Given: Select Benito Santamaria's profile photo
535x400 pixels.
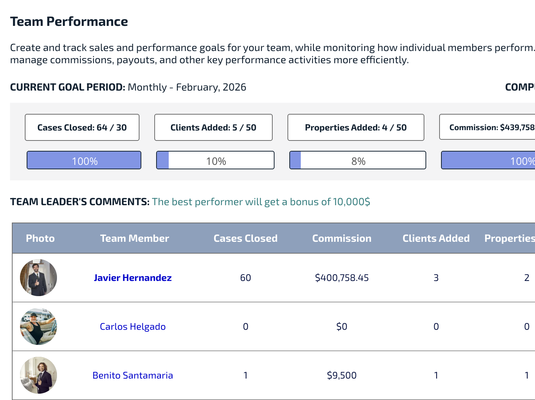Looking at the screenshot, I should (x=38, y=375).
